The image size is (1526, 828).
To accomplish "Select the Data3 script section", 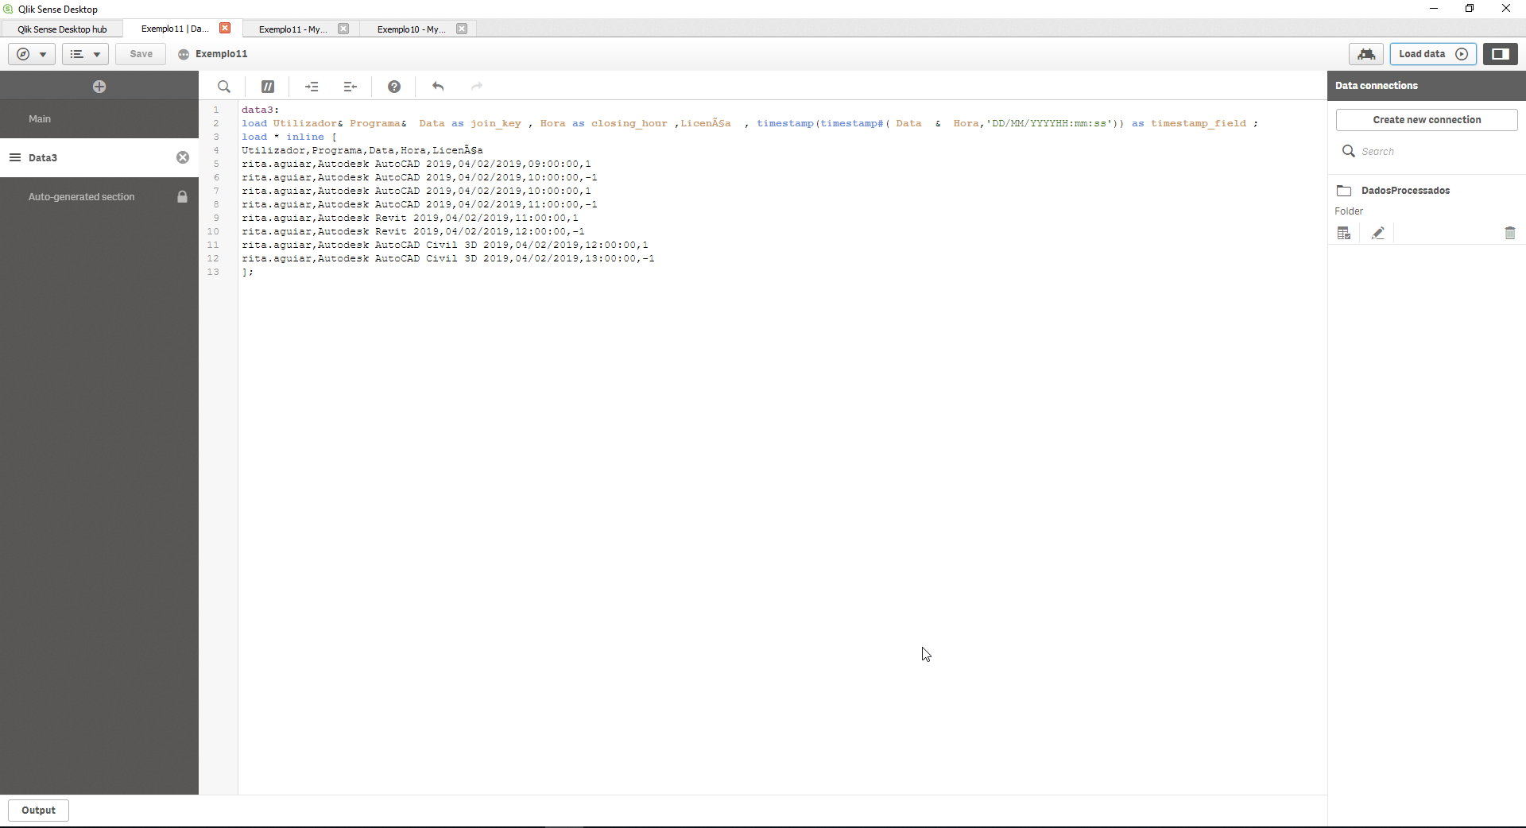I will 99,157.
